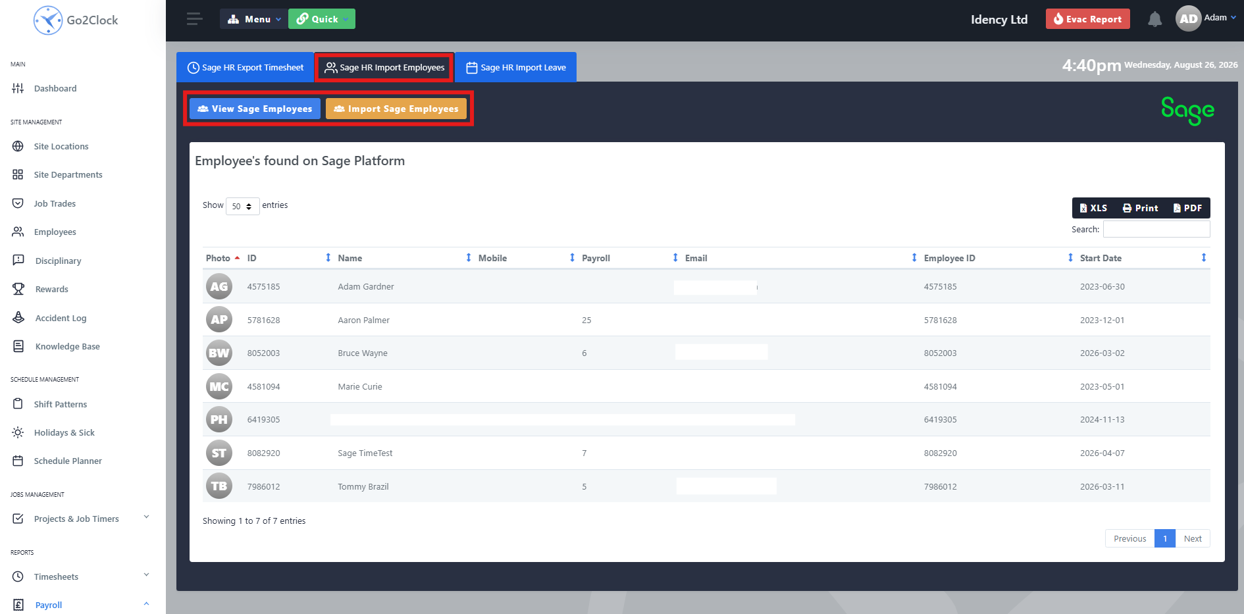This screenshot has width=1244, height=614.
Task: Open Site Locations globe icon
Action: [18, 146]
